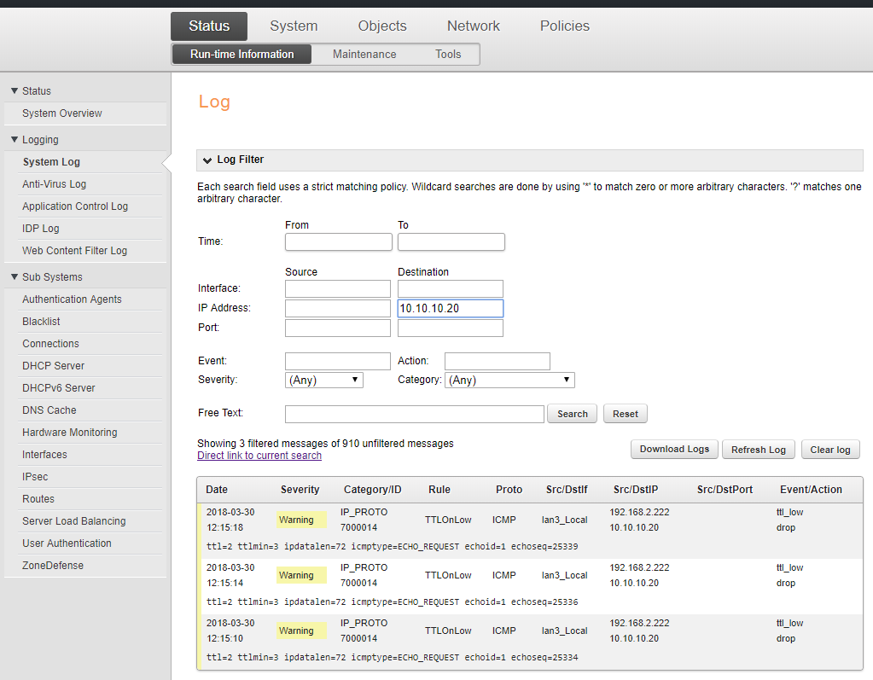
Task: Collapse the Sub Systems sidebar group
Action: (x=15, y=277)
